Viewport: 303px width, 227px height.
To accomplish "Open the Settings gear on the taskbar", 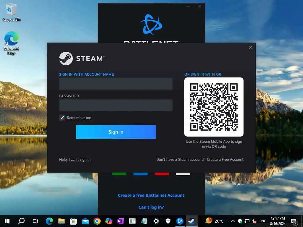I will pyautogui.click(x=156, y=221).
